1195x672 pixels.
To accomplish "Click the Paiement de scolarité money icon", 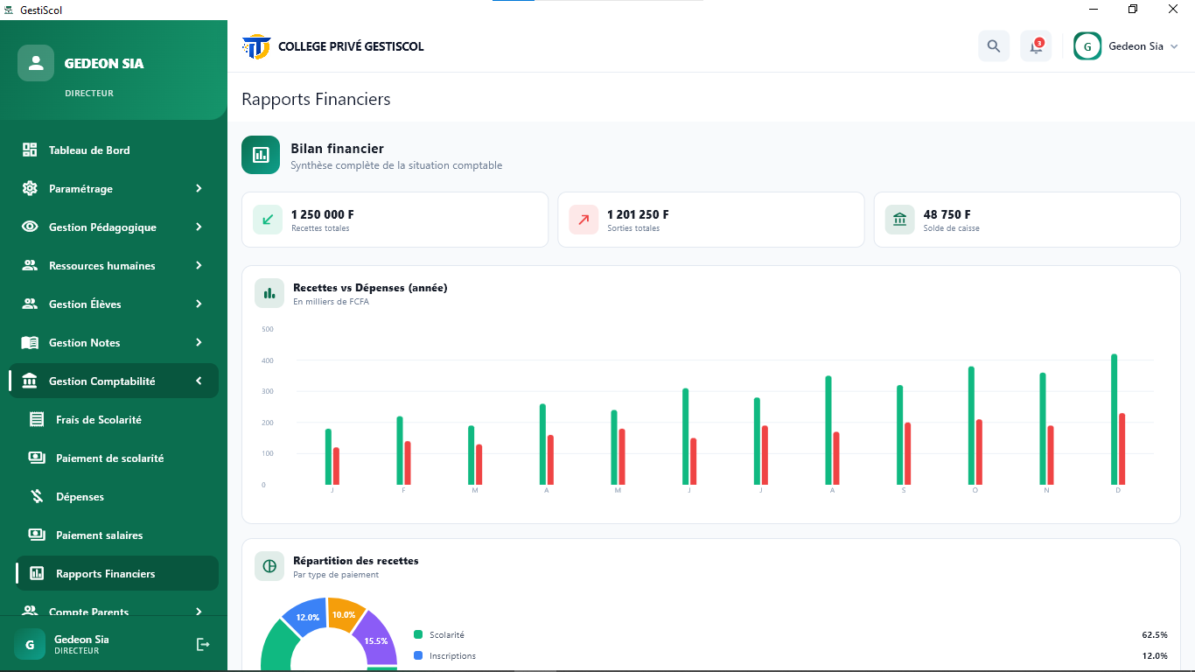I will coord(37,458).
